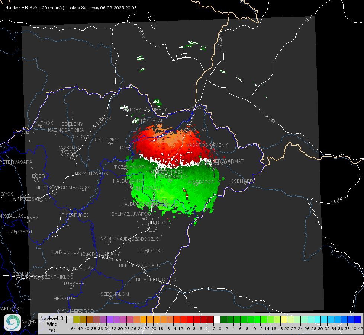Select the BERETTYÓÚJFALU label
Viewport: 364px width, 335px height.
pos(139,265)
